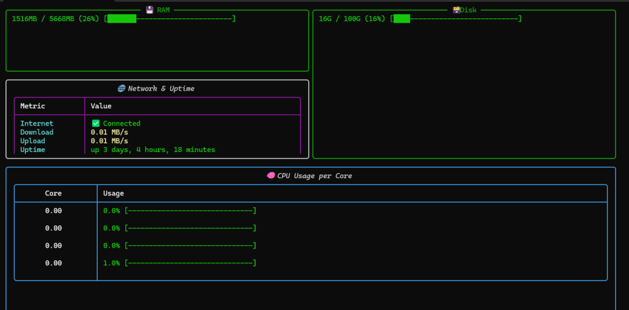Click the floppy disk icon beside RAM title
The image size is (629, 310).
pyautogui.click(x=149, y=10)
